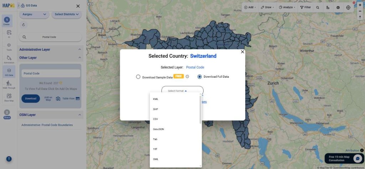This screenshot has width=365, height=169.
Task: Open the Walk Through sidebar icon
Action: click(x=9, y=85)
